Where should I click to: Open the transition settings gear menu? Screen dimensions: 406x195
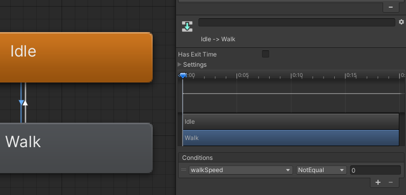401,22
